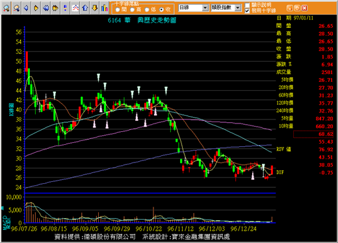Viewport: 338px width, 243px height.
Task: Click the single blue left arrow
Action: (x=26, y=8)
